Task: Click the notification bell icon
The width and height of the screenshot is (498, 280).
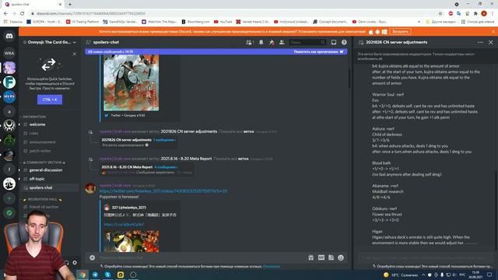Action: (261, 42)
